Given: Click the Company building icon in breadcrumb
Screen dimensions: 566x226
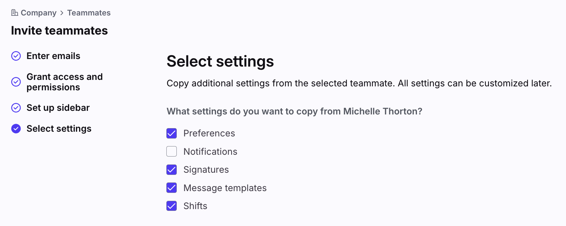Looking at the screenshot, I should coord(14,13).
